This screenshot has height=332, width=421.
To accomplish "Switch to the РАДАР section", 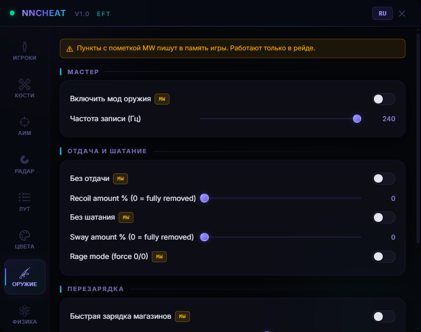I will click(x=24, y=164).
